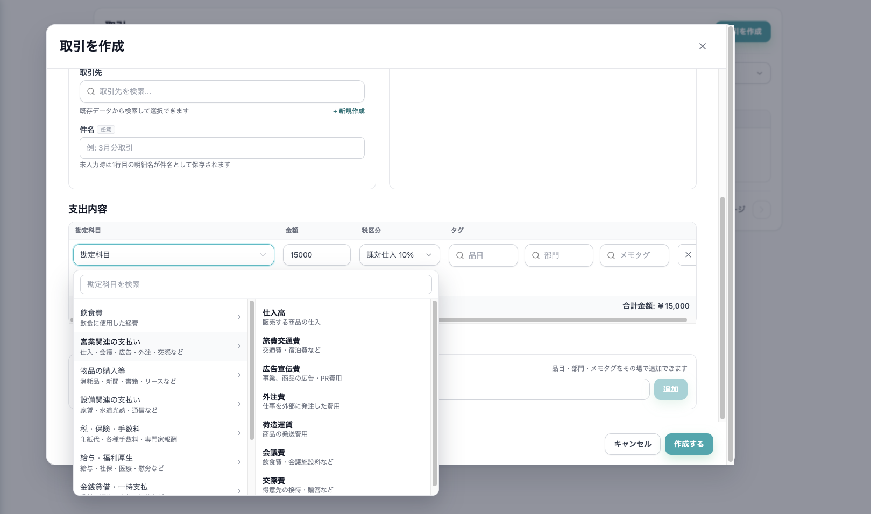Click the 追加 button

[x=670, y=389]
